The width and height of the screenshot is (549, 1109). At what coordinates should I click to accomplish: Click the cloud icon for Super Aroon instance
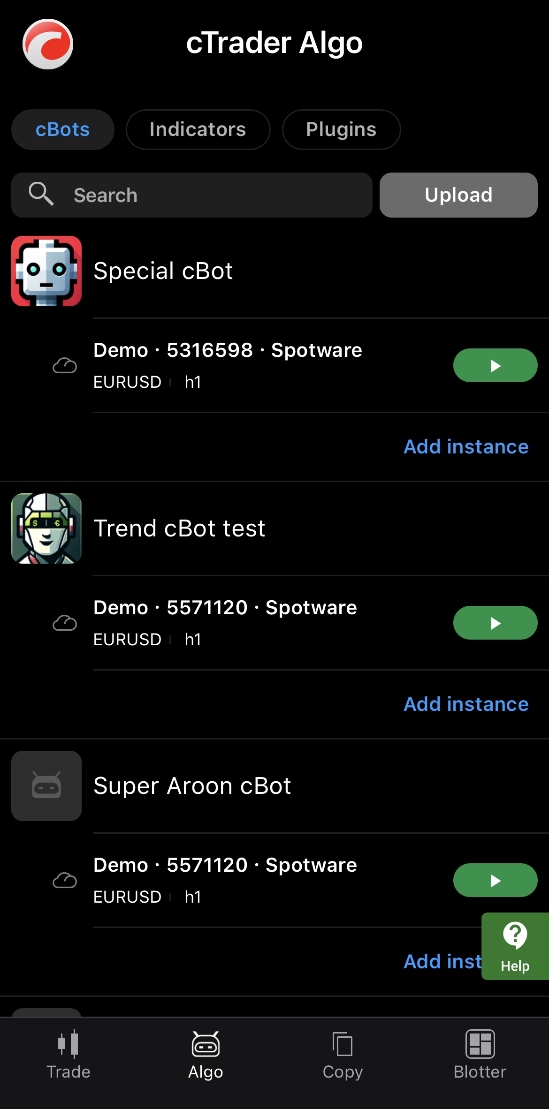point(65,880)
